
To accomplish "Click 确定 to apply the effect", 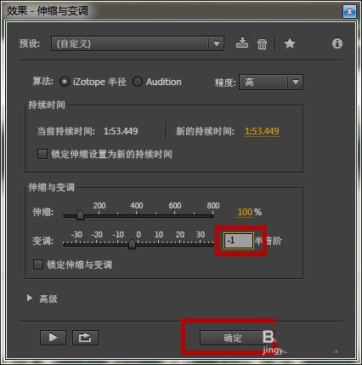I will [233, 338].
